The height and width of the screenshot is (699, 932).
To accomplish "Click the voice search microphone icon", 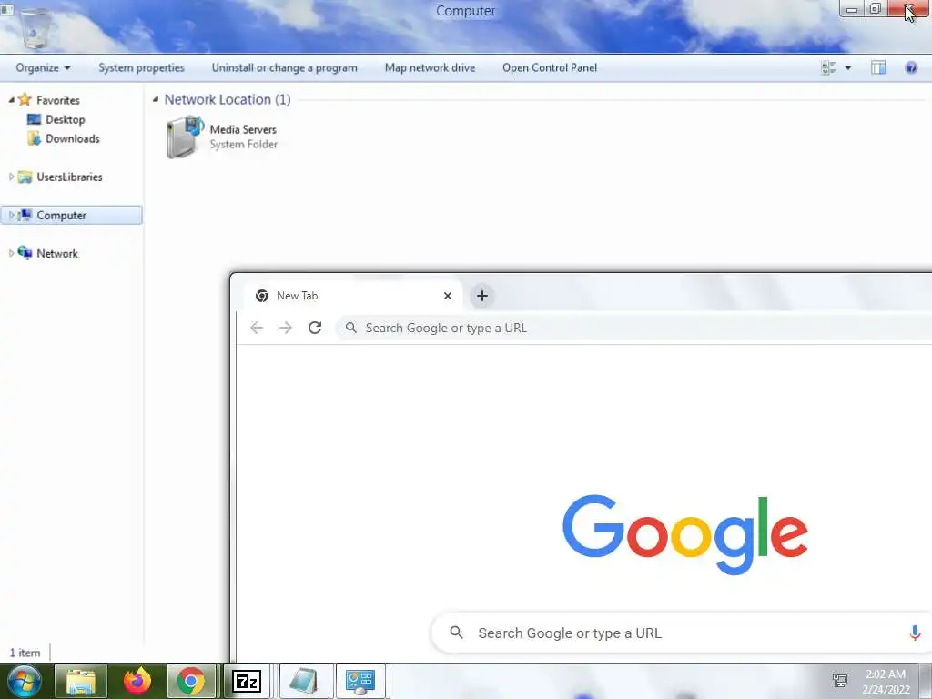I will pyautogui.click(x=915, y=633).
